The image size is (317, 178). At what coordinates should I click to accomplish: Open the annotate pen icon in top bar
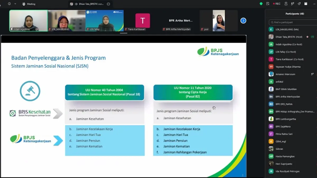(x=292, y=4)
